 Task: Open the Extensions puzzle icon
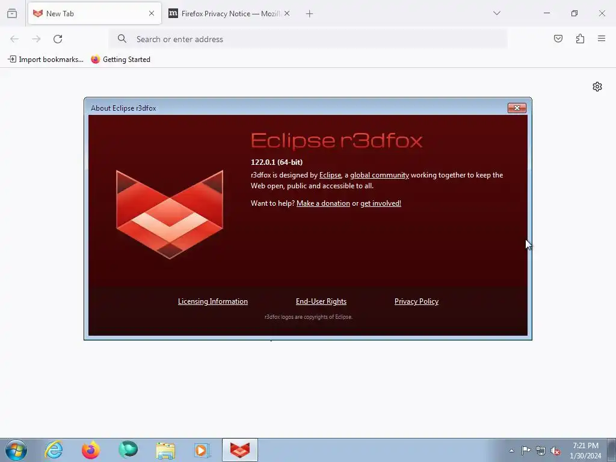580,38
